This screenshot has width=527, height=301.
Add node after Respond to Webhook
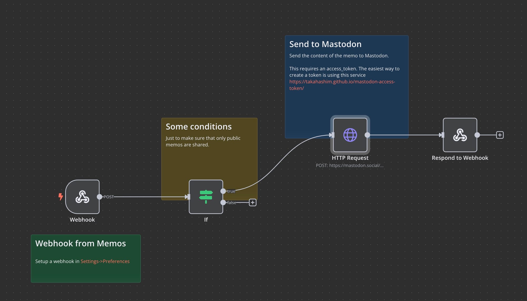pos(500,135)
